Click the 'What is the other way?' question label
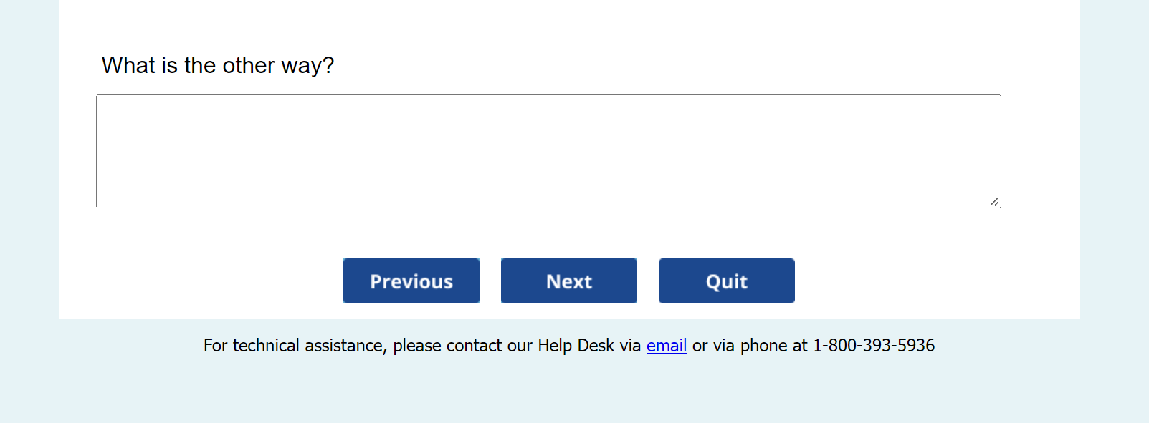Image resolution: width=1149 pixels, height=423 pixels. click(218, 65)
